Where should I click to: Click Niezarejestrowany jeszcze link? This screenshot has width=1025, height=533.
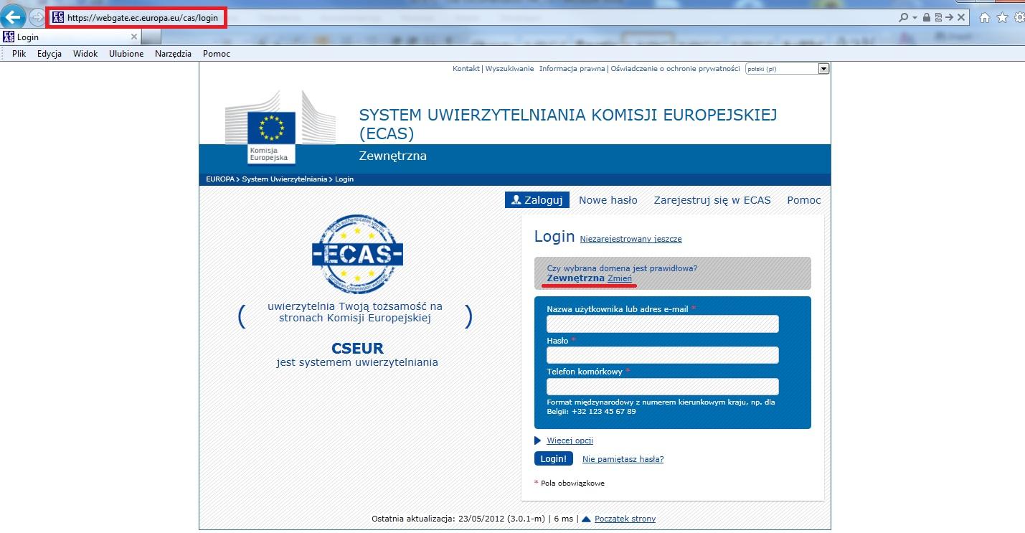[631, 239]
